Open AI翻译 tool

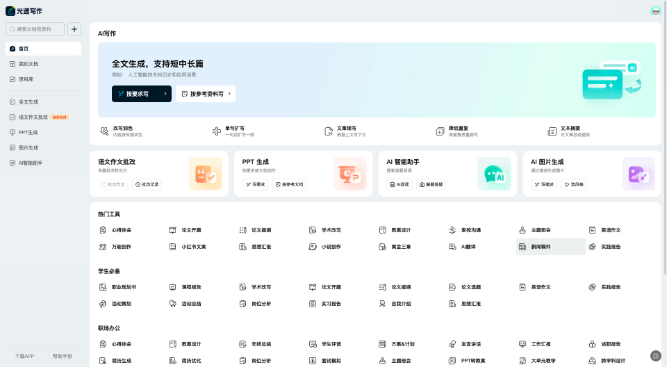pyautogui.click(x=462, y=247)
